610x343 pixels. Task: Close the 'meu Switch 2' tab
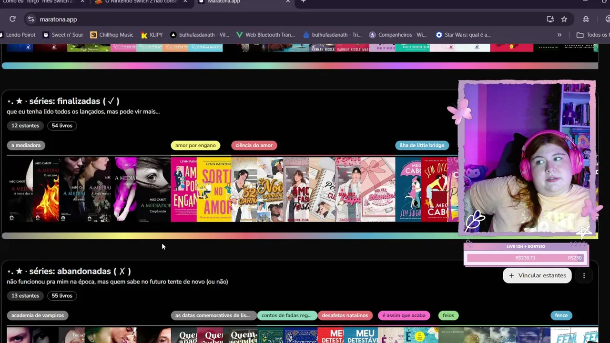[x=82, y=1]
